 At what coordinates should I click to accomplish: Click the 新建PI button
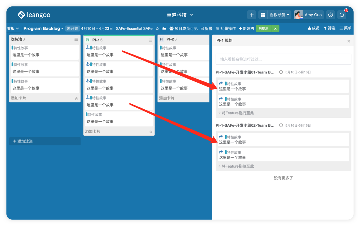coord(246,28)
